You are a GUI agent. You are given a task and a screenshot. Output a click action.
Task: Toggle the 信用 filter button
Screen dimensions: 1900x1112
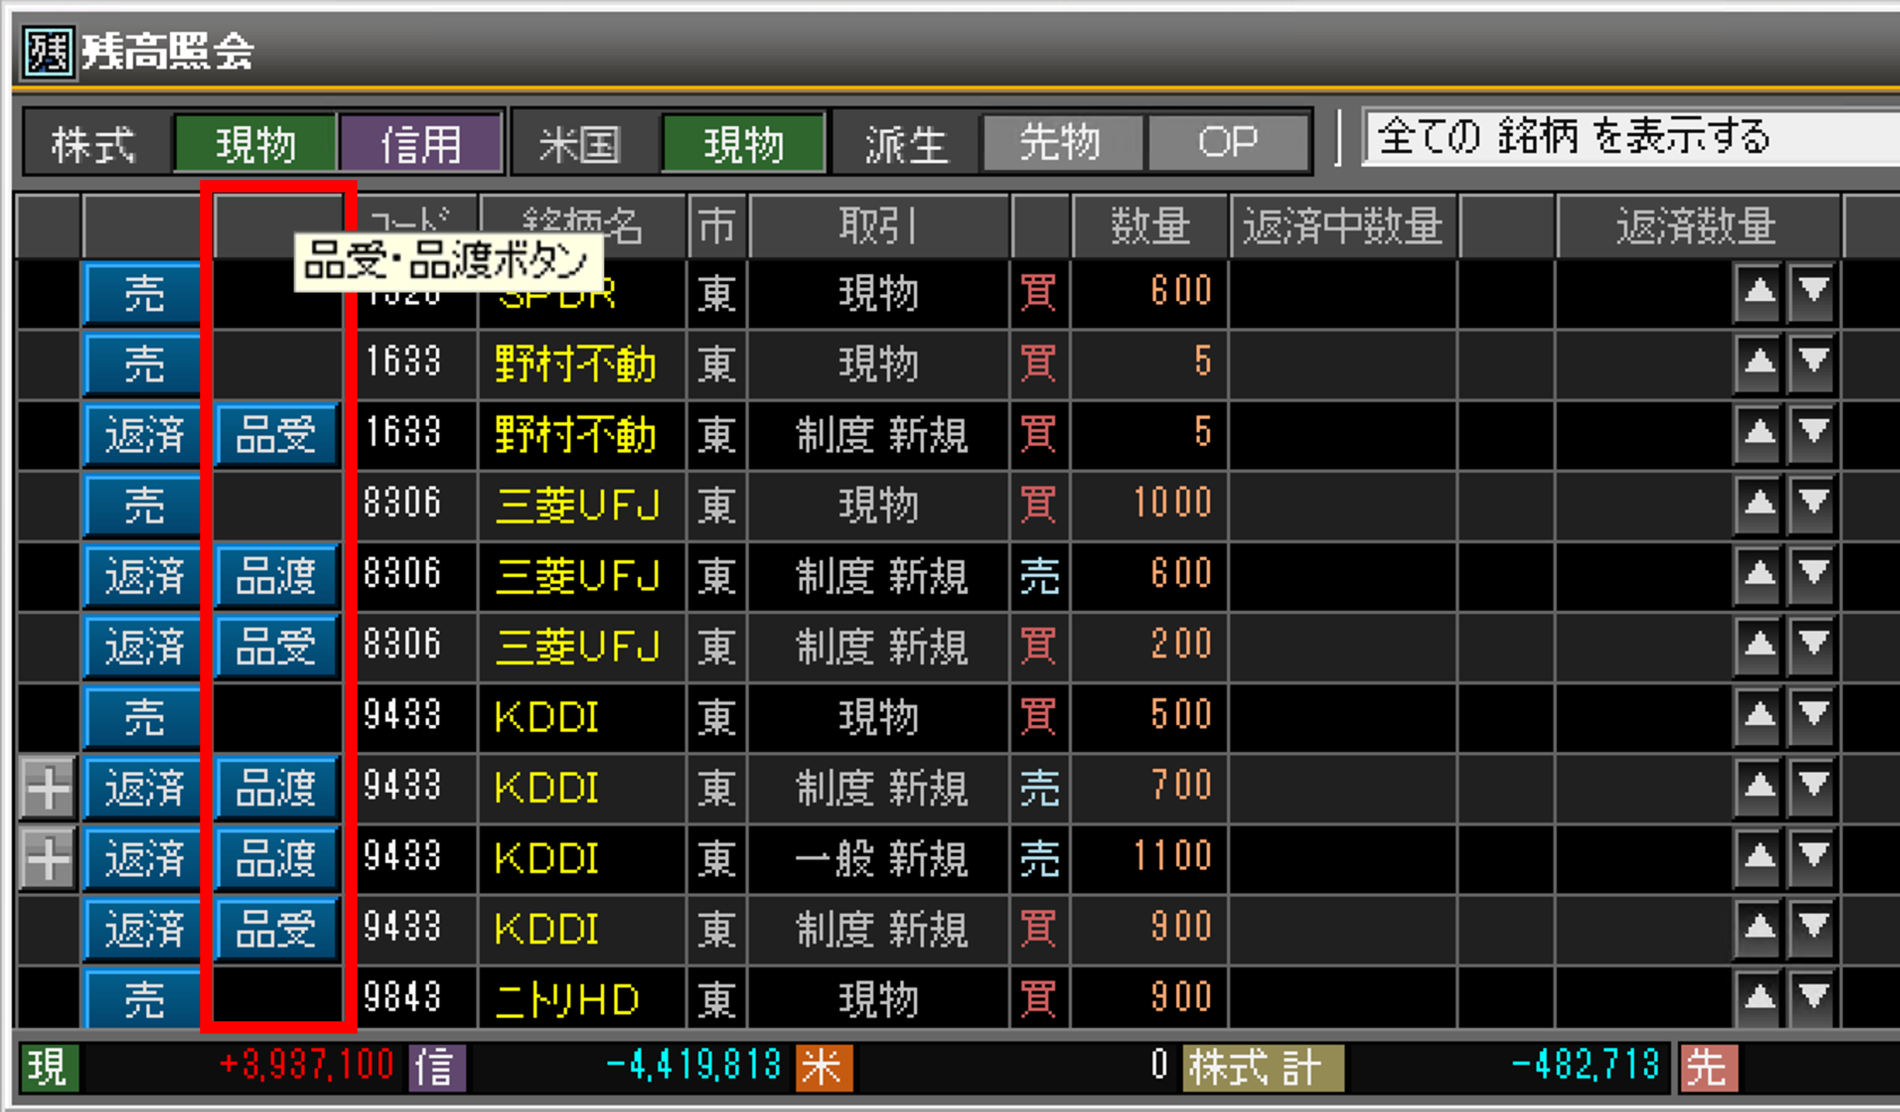(x=421, y=143)
